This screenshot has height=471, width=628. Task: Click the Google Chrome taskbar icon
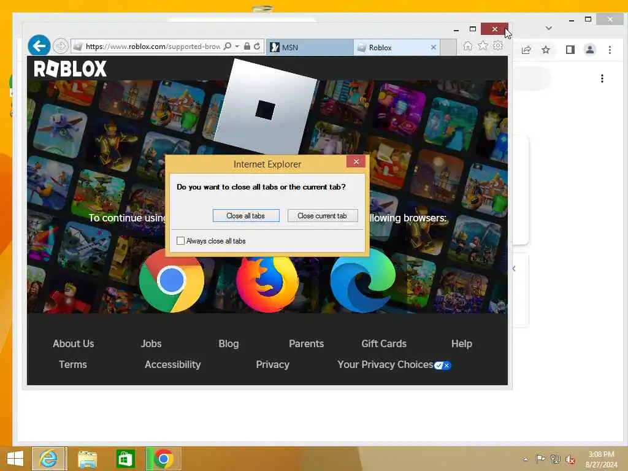pos(163,459)
